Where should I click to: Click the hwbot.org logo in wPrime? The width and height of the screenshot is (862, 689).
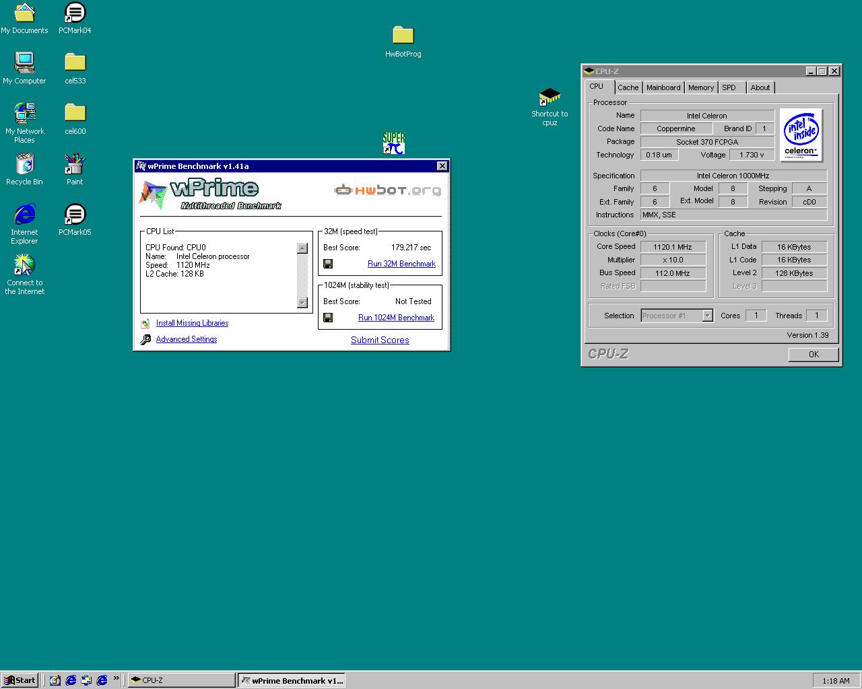(388, 190)
